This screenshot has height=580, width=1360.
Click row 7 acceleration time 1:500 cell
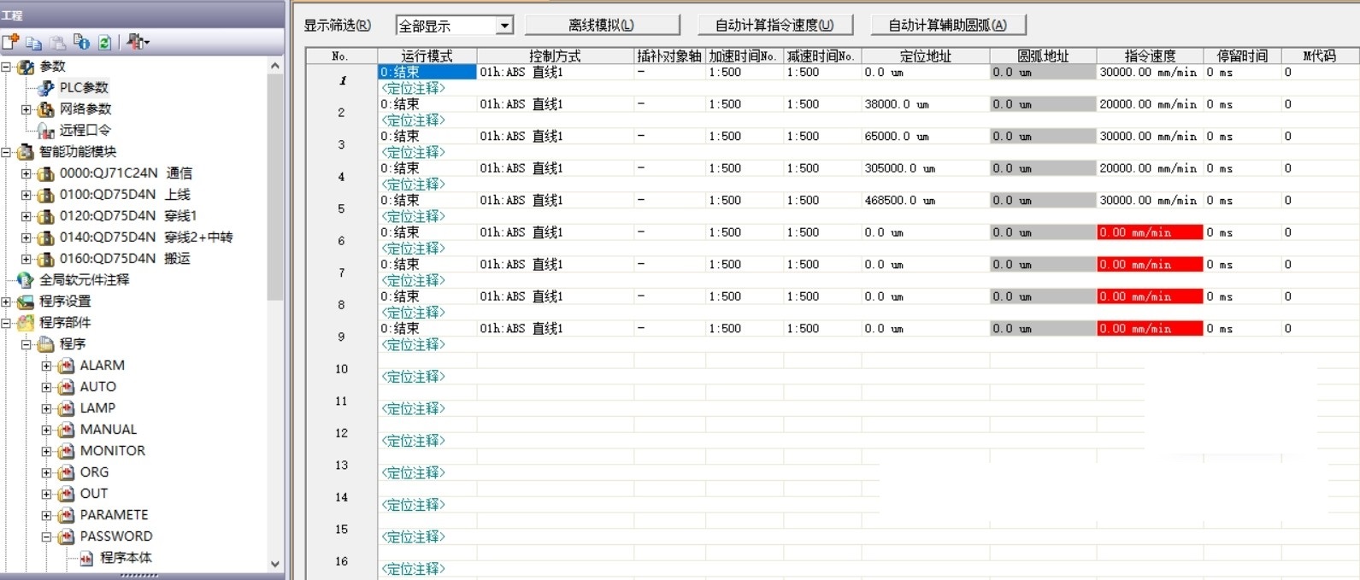744,265
